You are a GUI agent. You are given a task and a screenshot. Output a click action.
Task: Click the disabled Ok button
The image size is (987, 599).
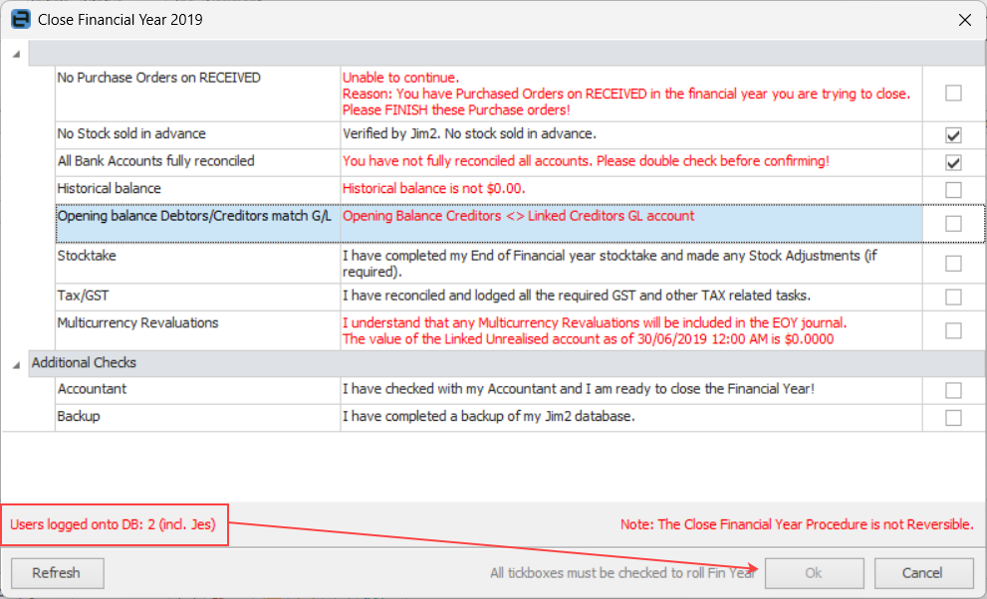pos(814,573)
